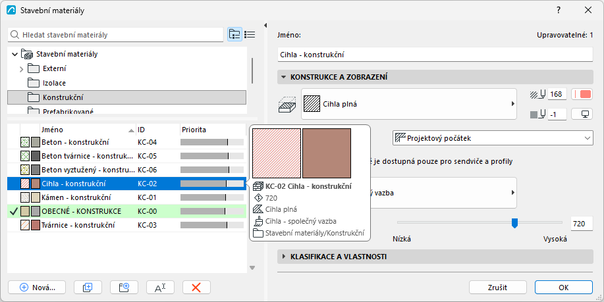Click the new folder icon button
Screen dimensions: 604x302
tap(124, 288)
